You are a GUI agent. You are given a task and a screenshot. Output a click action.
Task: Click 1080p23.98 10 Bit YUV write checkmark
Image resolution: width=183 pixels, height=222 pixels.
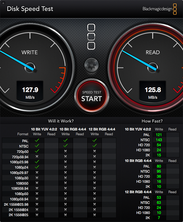tap(37, 162)
